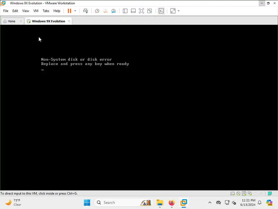This screenshot has height=209, width=278.
Task: Open the File menu
Action: click(x=6, y=11)
